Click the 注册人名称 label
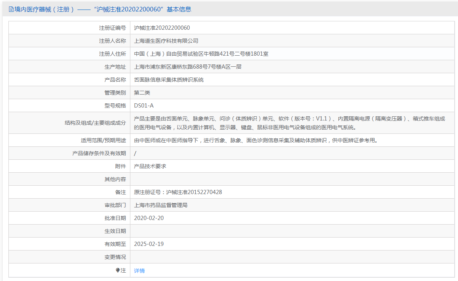Viewport: 458px width, 281px height. point(112,41)
